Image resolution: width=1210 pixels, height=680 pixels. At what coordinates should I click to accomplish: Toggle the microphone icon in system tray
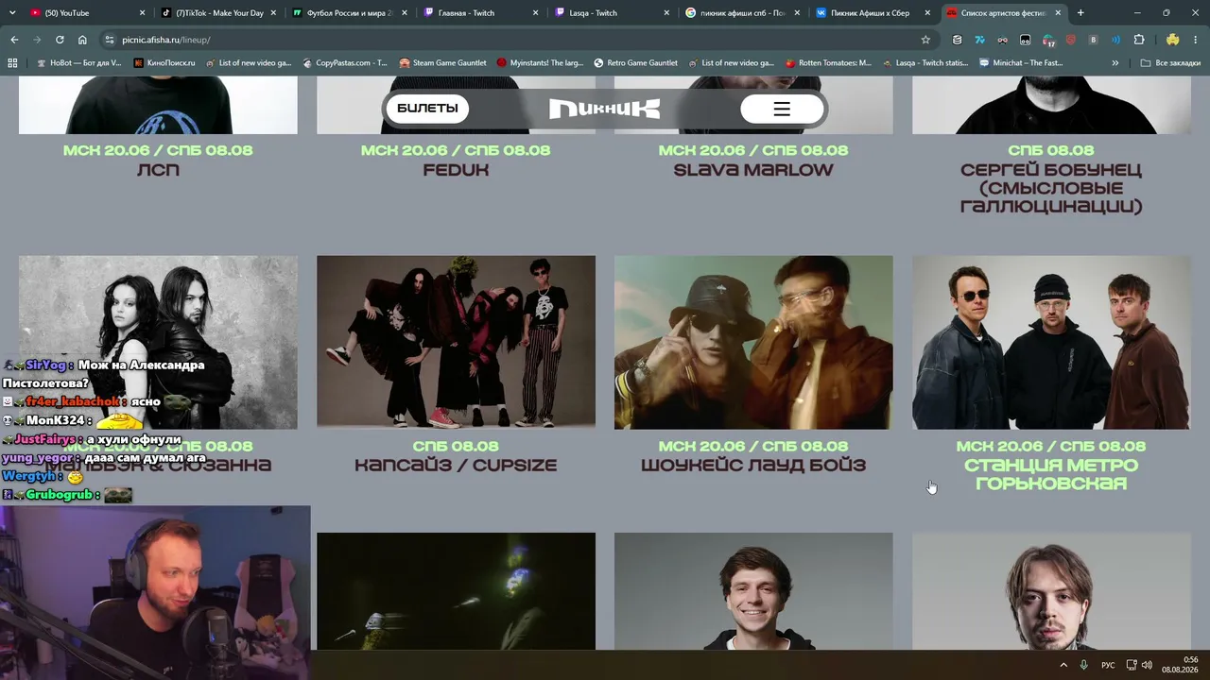point(1084,665)
